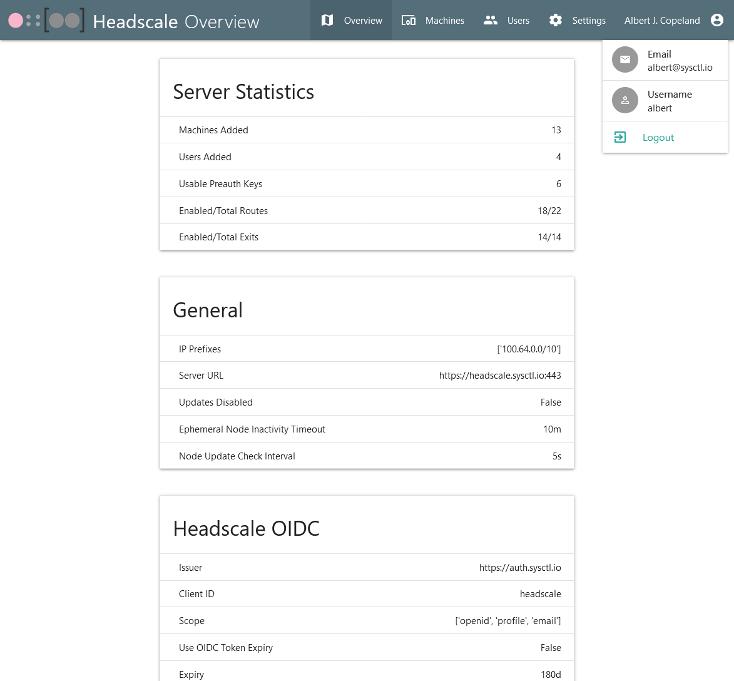Click the Overview map icon
This screenshot has width=734, height=681.
click(x=327, y=21)
